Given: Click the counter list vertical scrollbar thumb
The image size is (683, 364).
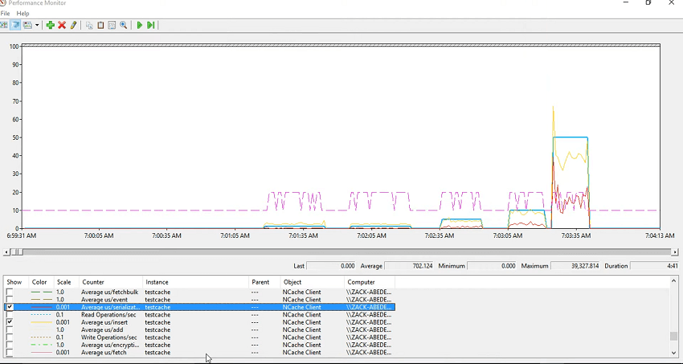Looking at the screenshot, I should (x=674, y=336).
